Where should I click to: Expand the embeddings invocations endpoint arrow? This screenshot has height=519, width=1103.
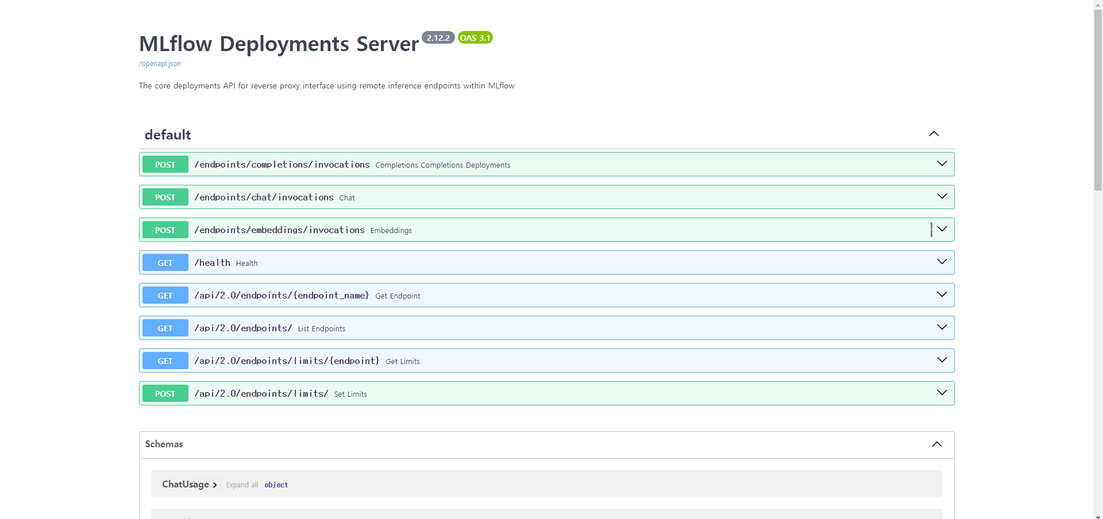click(x=942, y=229)
